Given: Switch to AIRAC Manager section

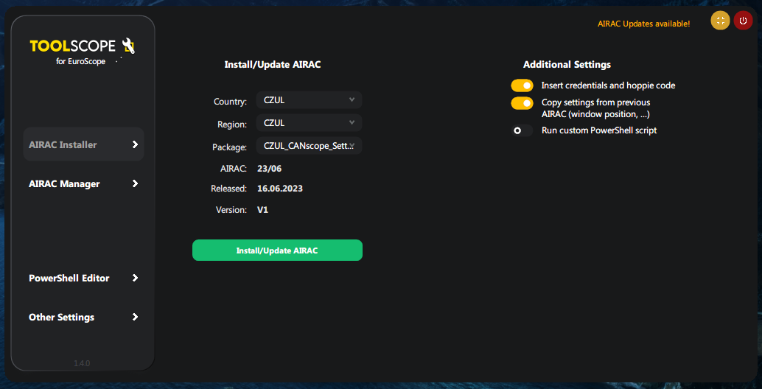Looking at the screenshot, I should [83, 183].
